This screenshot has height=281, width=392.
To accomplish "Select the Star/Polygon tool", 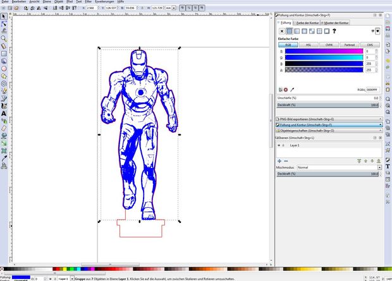I will [x=4, y=76].
